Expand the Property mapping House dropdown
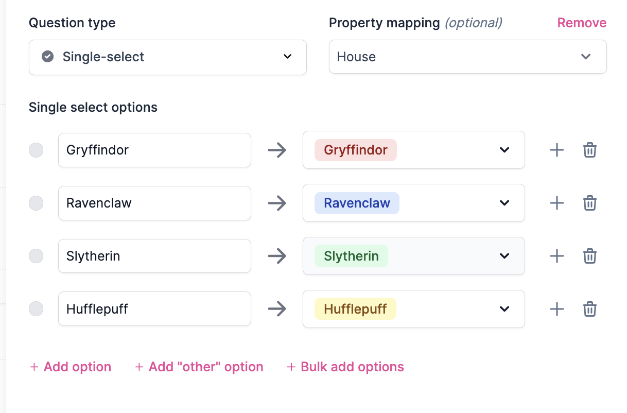Screen dimensions: 627x413 coord(467,57)
